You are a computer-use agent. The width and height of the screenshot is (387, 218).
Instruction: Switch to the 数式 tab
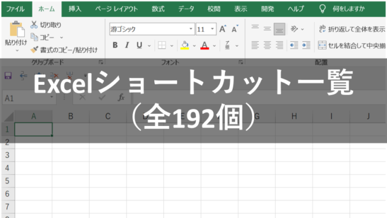pos(158,9)
